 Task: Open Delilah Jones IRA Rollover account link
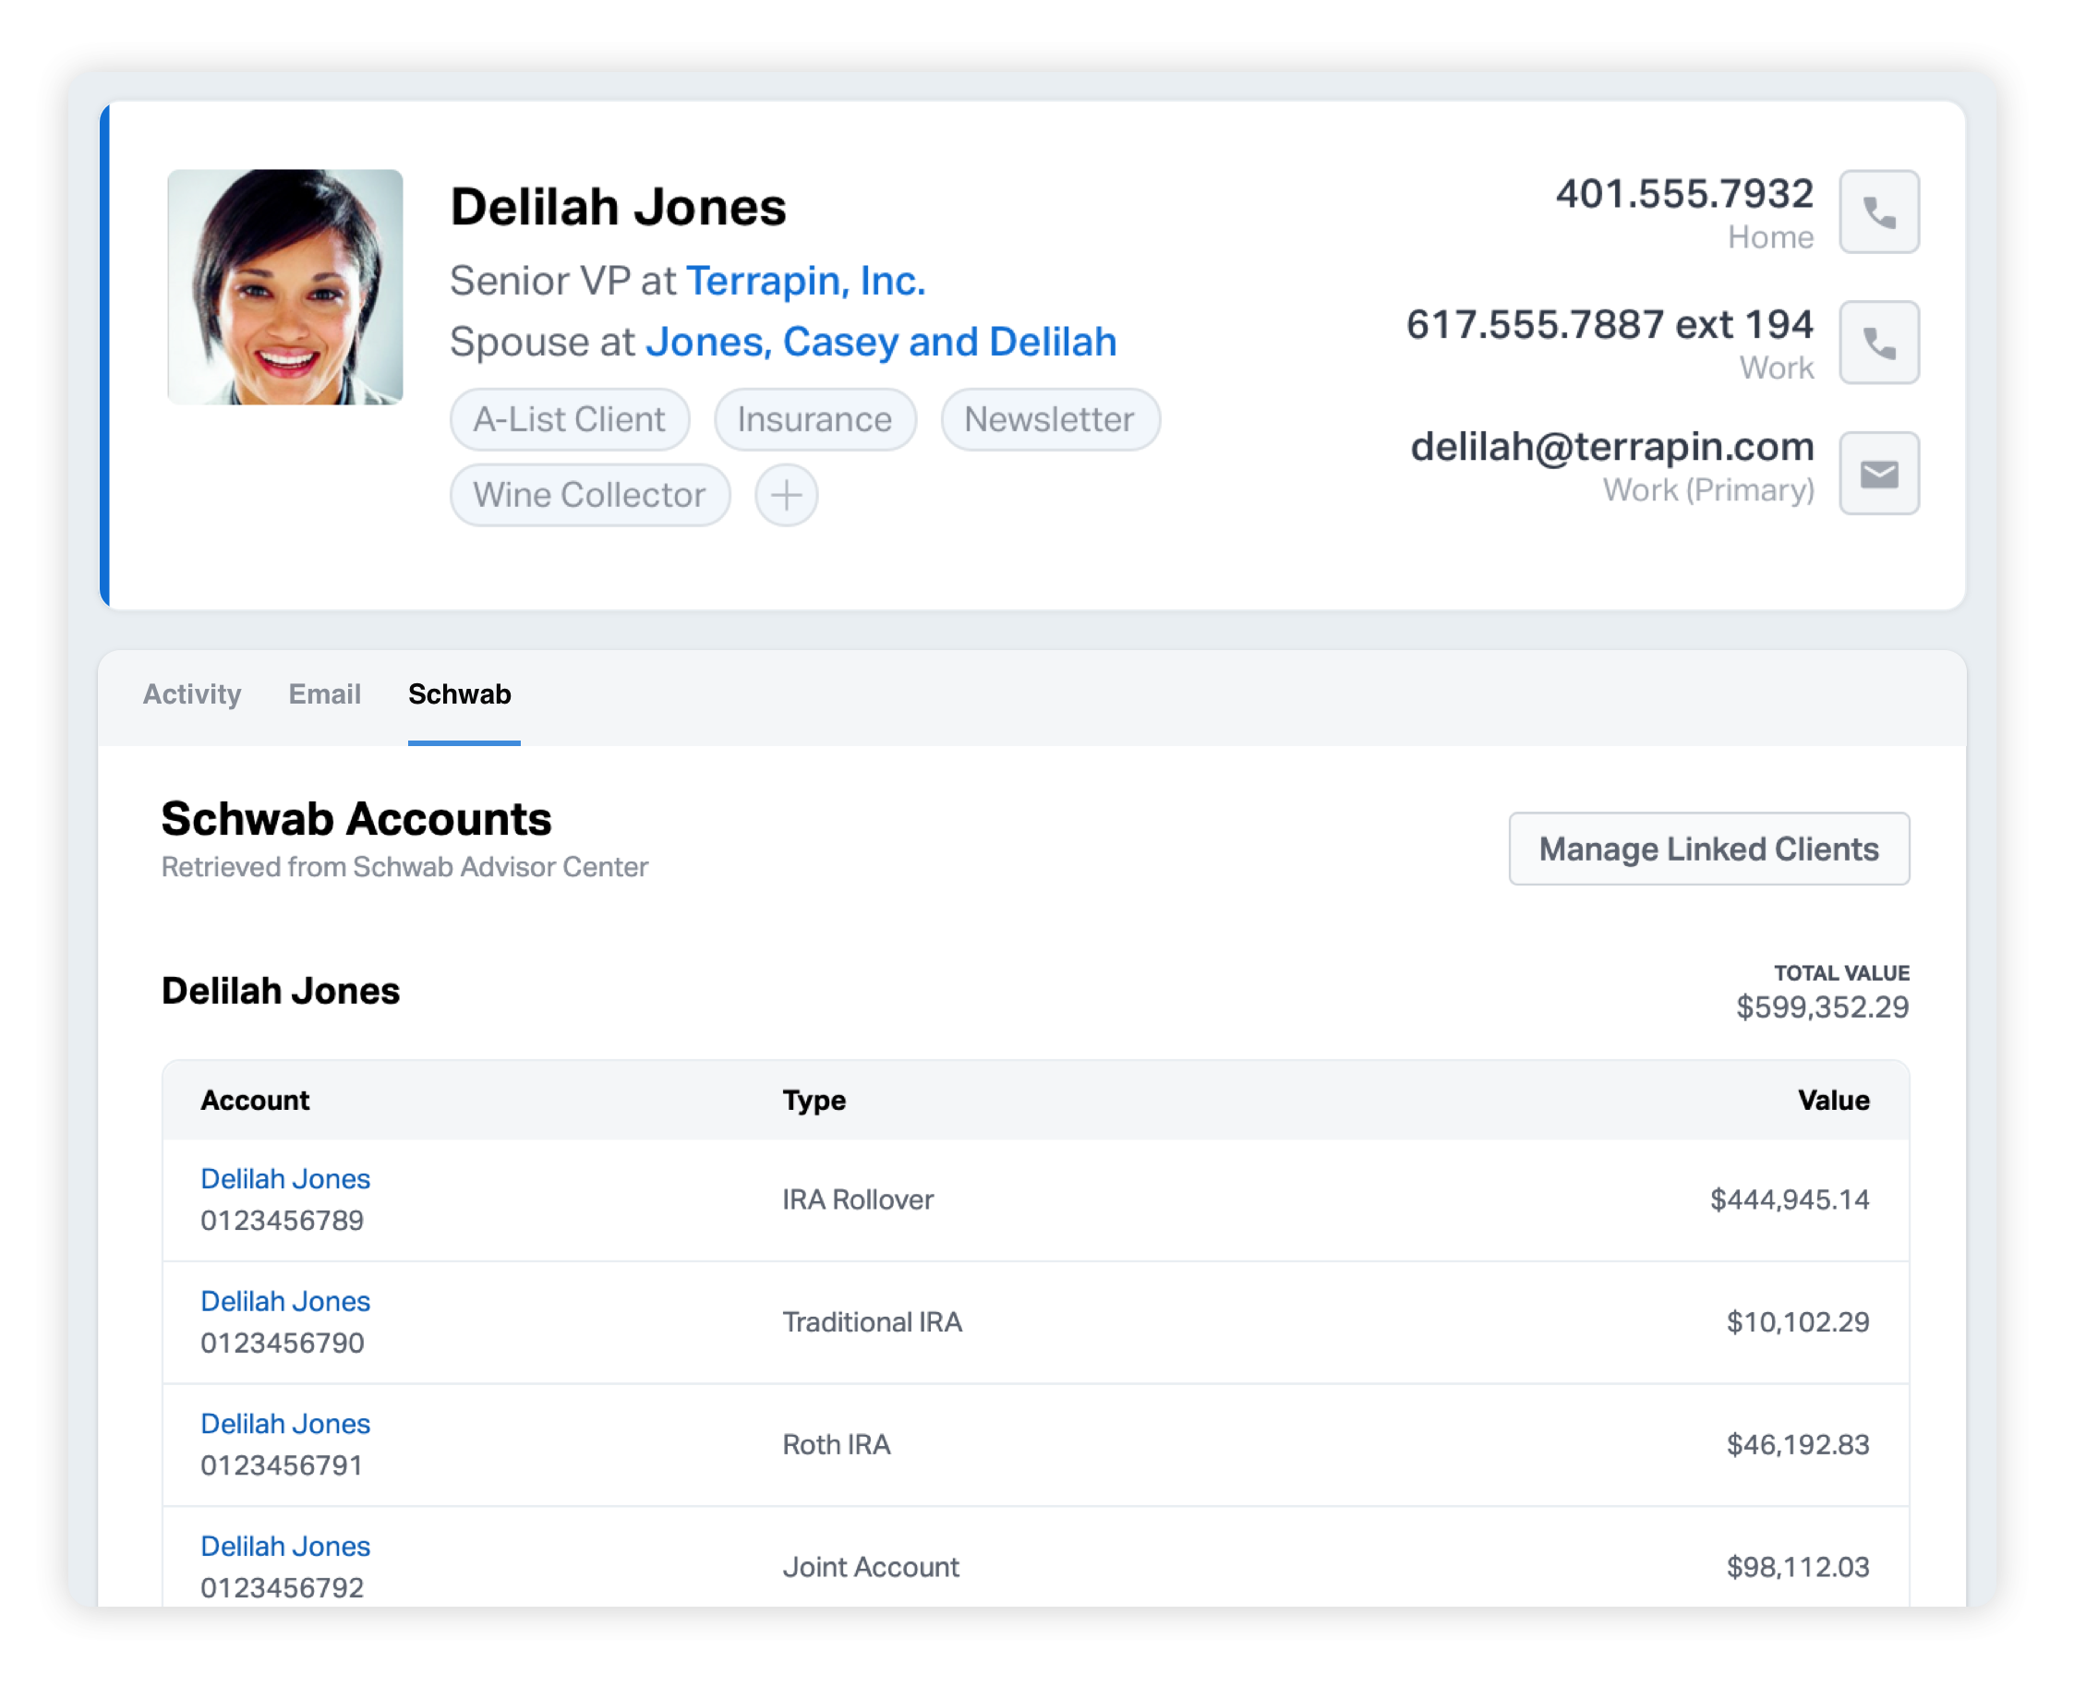(x=284, y=1178)
